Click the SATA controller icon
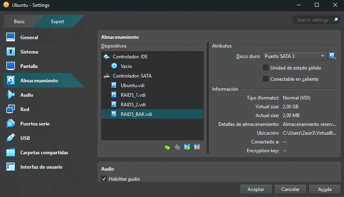 (106, 76)
